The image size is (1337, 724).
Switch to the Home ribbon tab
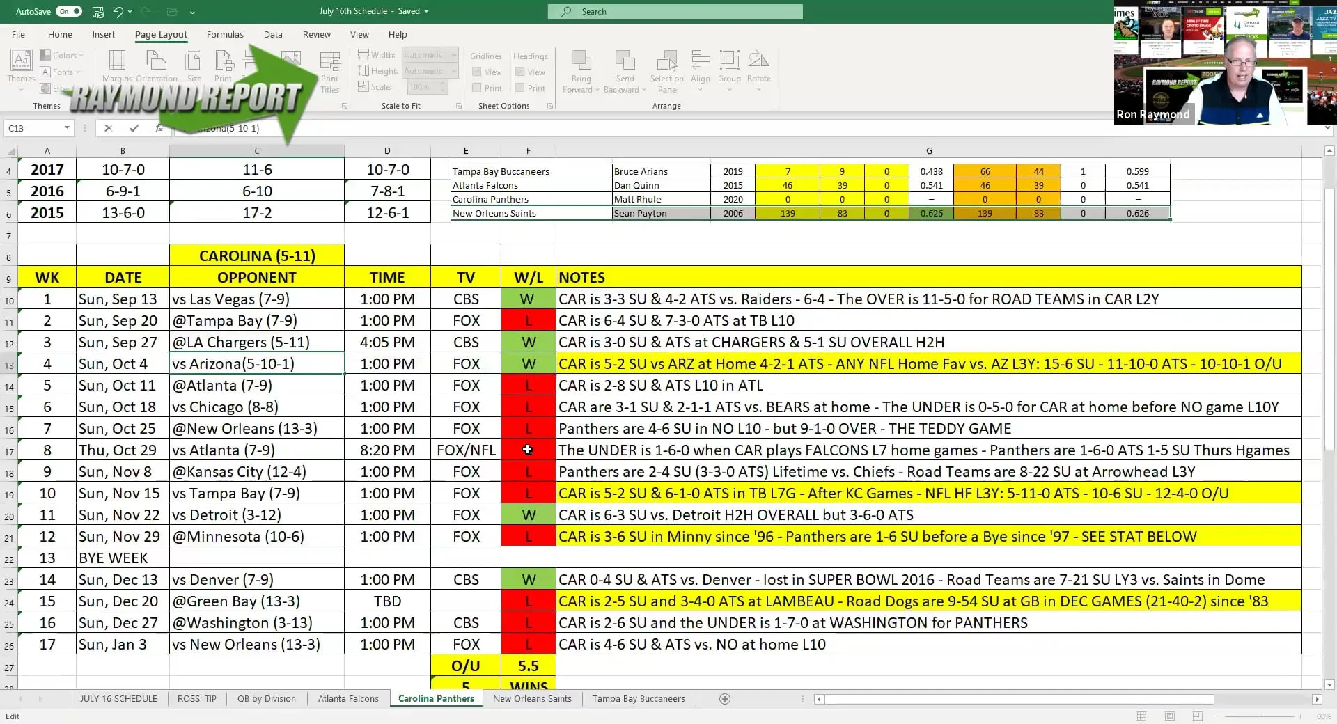[x=60, y=34]
